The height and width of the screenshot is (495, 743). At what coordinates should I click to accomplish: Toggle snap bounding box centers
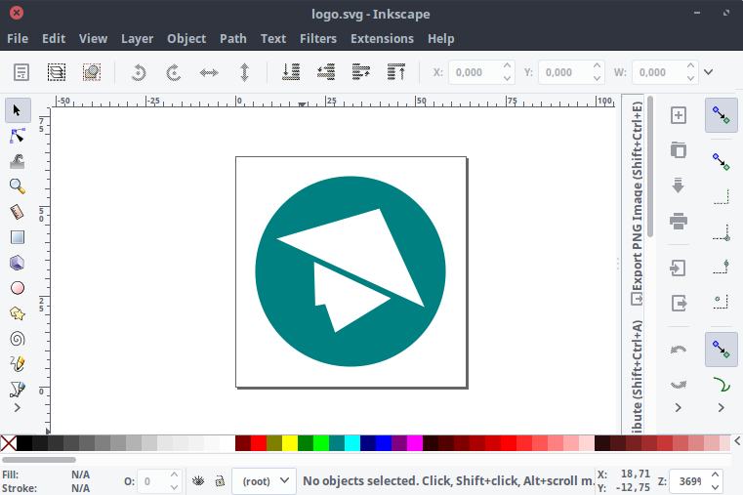pos(722,302)
